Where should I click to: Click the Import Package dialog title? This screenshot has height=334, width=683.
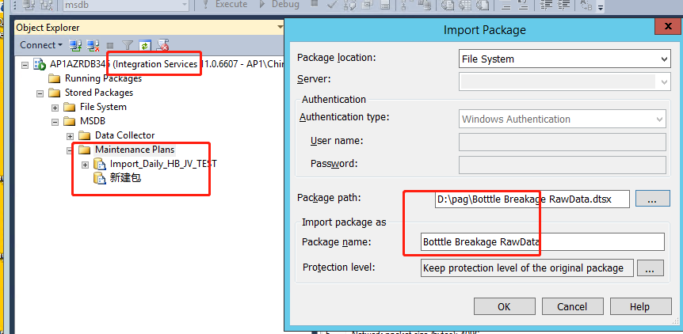point(484,30)
